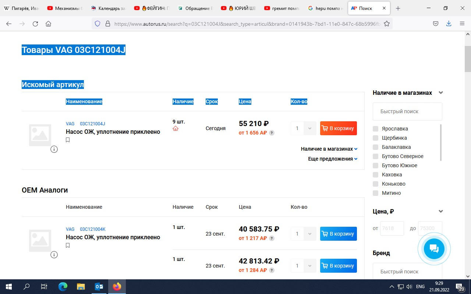
Task: Open Pocket save icon in toolbar
Action: coord(435,24)
